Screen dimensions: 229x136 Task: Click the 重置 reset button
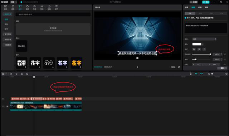pyautogui.click(x=222, y=68)
